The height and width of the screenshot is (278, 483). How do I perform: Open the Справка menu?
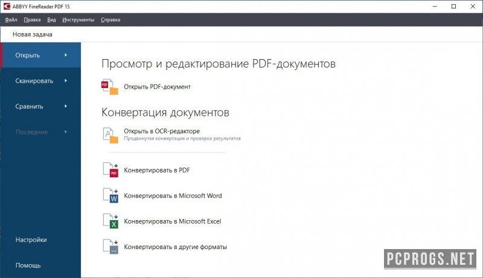(110, 20)
